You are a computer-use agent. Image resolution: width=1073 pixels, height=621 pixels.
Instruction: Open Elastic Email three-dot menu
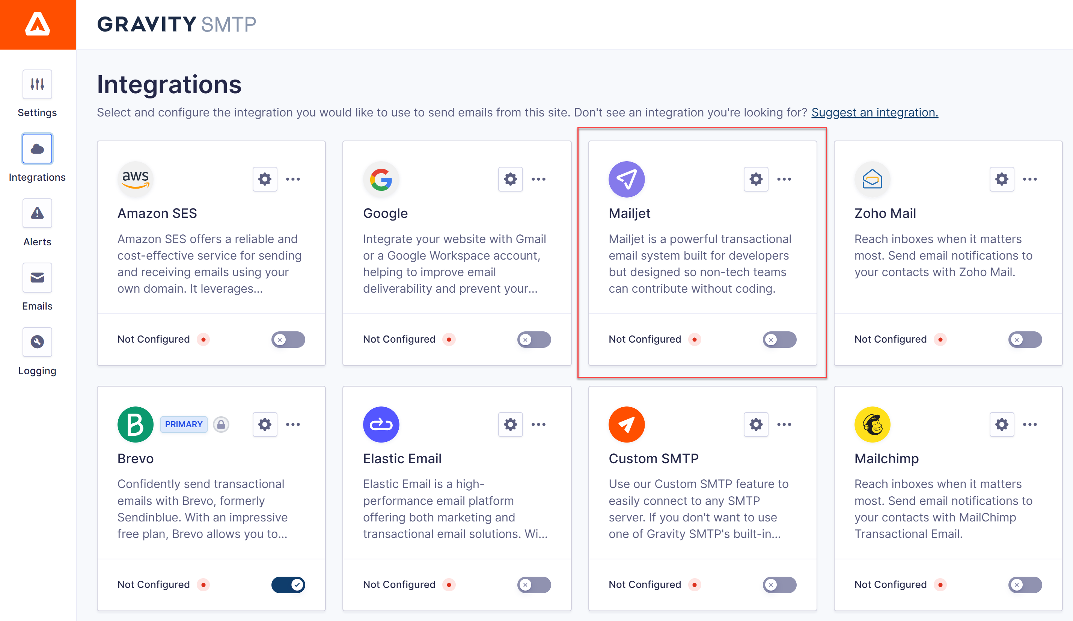tap(539, 424)
